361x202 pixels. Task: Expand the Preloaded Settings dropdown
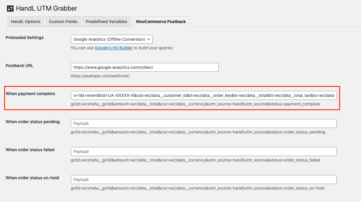coord(112,39)
